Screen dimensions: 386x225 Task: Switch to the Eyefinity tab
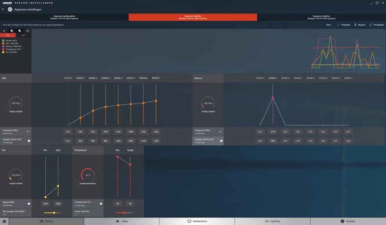point(272,221)
